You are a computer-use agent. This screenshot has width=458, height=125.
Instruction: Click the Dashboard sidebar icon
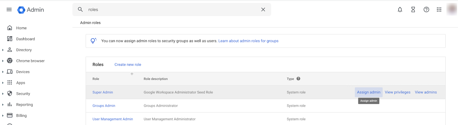tap(10, 39)
